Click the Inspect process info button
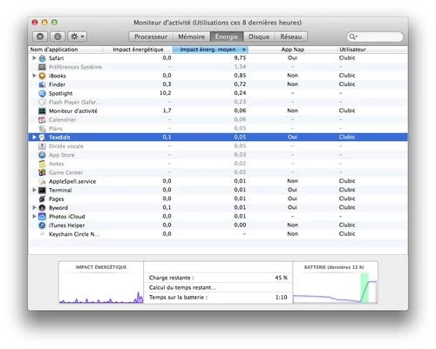The image size is (436, 349). [58, 37]
